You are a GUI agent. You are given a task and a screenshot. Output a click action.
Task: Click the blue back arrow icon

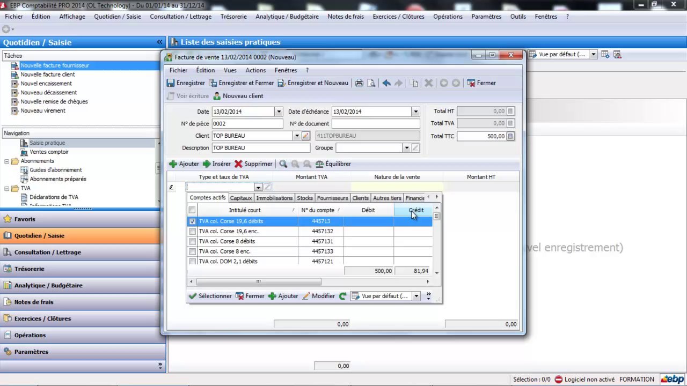pyautogui.click(x=386, y=83)
